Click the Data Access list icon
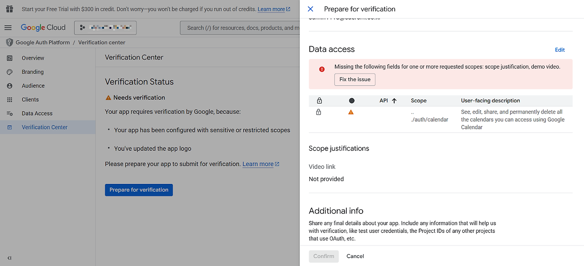 10,114
